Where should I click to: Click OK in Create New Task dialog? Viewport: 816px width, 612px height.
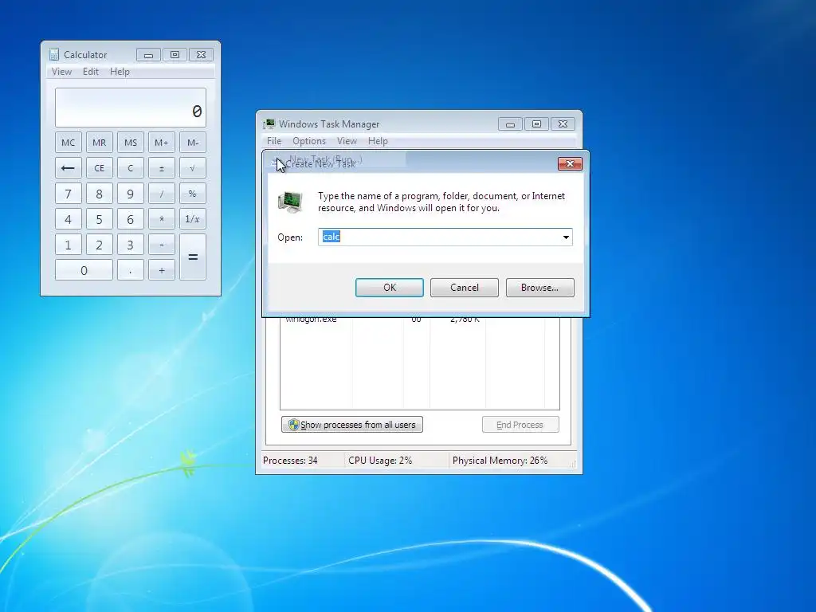(389, 288)
